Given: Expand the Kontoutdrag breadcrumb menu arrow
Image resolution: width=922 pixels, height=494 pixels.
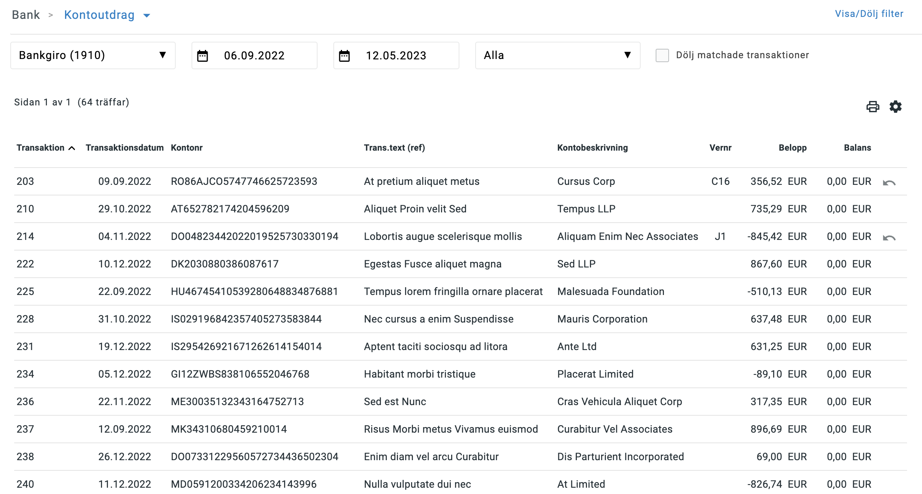Looking at the screenshot, I should point(147,16).
